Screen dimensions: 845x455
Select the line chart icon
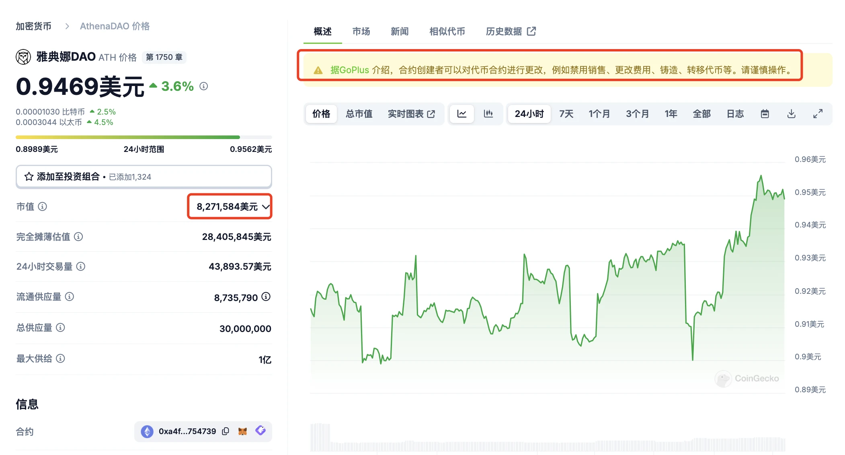(461, 114)
